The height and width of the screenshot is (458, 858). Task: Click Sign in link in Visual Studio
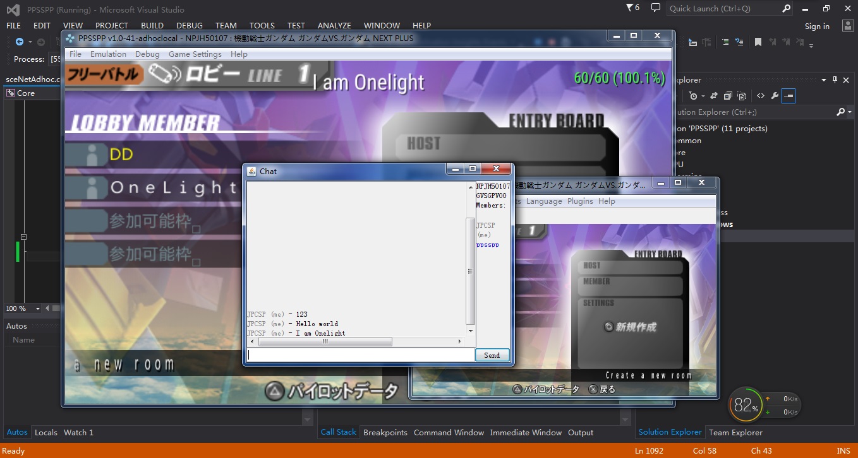817,26
